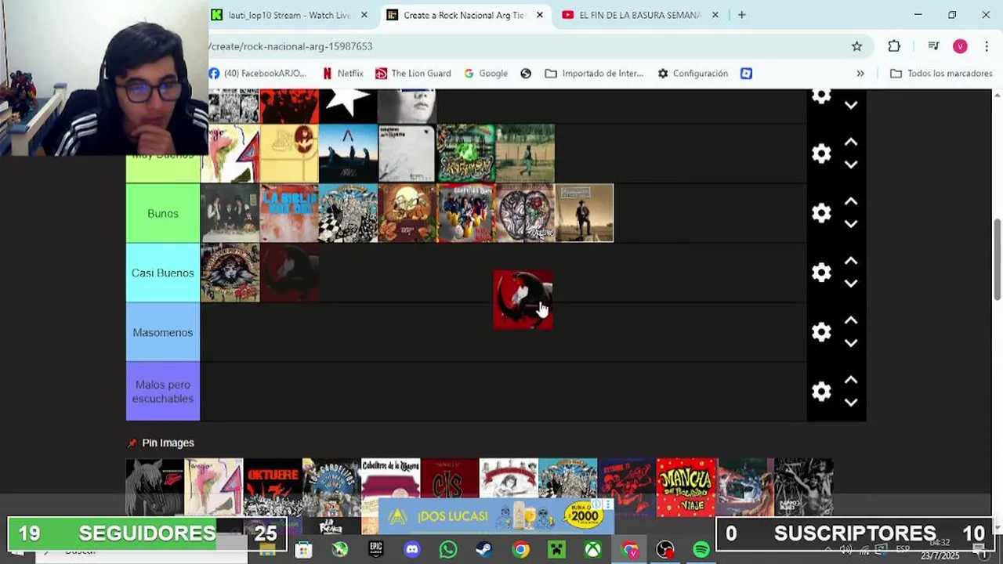Viewport: 1003px width, 564px height.
Task: Pick grey horse album from Pin Images
Action: pos(154,486)
